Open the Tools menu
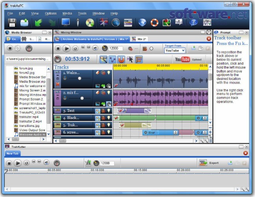The width and height of the screenshot is (255, 197). 82,13
